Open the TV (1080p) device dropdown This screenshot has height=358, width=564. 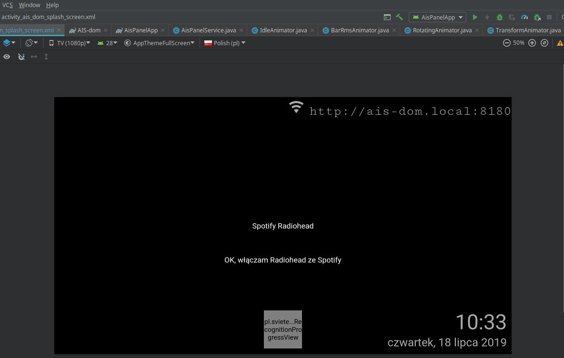coord(70,43)
